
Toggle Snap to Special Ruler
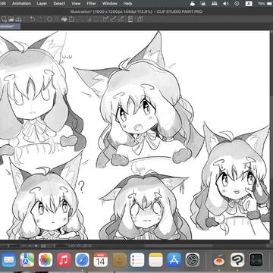pos(114,19)
